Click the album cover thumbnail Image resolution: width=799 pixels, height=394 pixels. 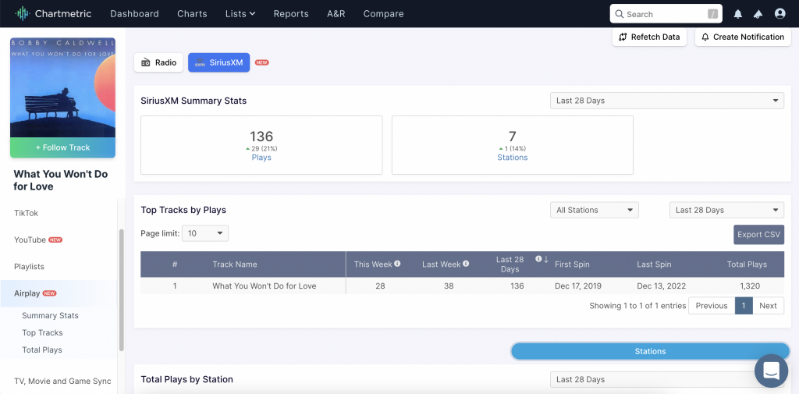point(62,87)
